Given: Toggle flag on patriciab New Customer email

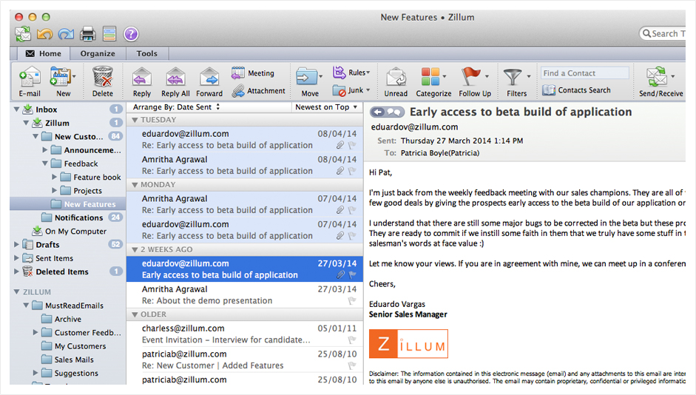Looking at the screenshot, I should pyautogui.click(x=352, y=365).
